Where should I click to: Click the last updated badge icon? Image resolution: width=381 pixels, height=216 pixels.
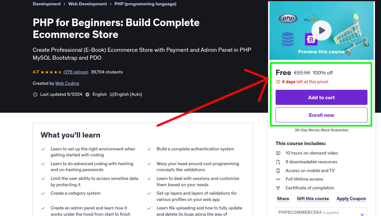coord(35,94)
